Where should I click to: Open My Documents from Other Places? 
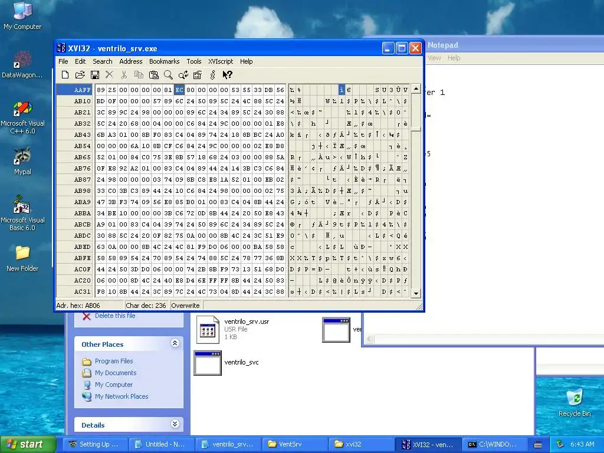point(116,373)
